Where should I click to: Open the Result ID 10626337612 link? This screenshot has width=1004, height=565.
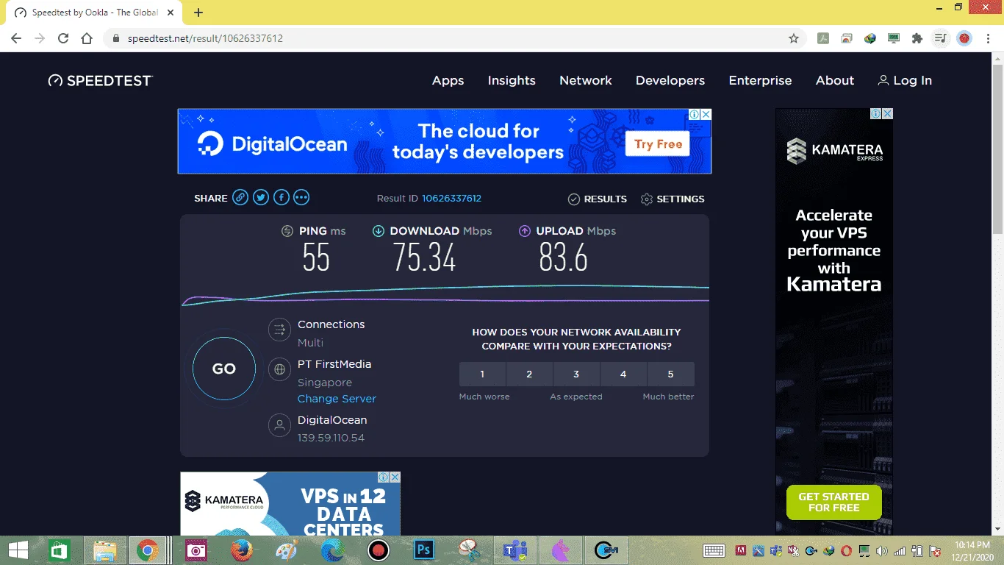(x=451, y=199)
